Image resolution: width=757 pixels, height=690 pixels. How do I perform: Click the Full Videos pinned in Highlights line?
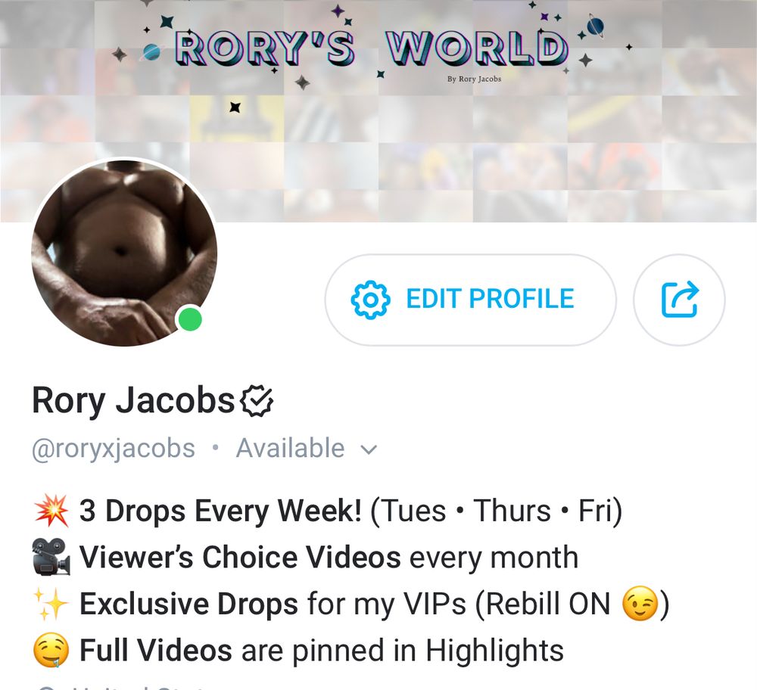click(x=322, y=650)
